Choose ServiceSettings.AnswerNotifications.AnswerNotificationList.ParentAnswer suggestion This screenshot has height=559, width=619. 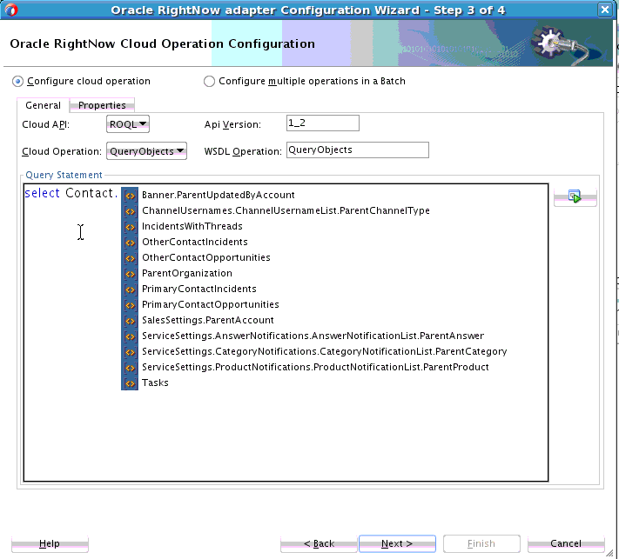pos(313,336)
